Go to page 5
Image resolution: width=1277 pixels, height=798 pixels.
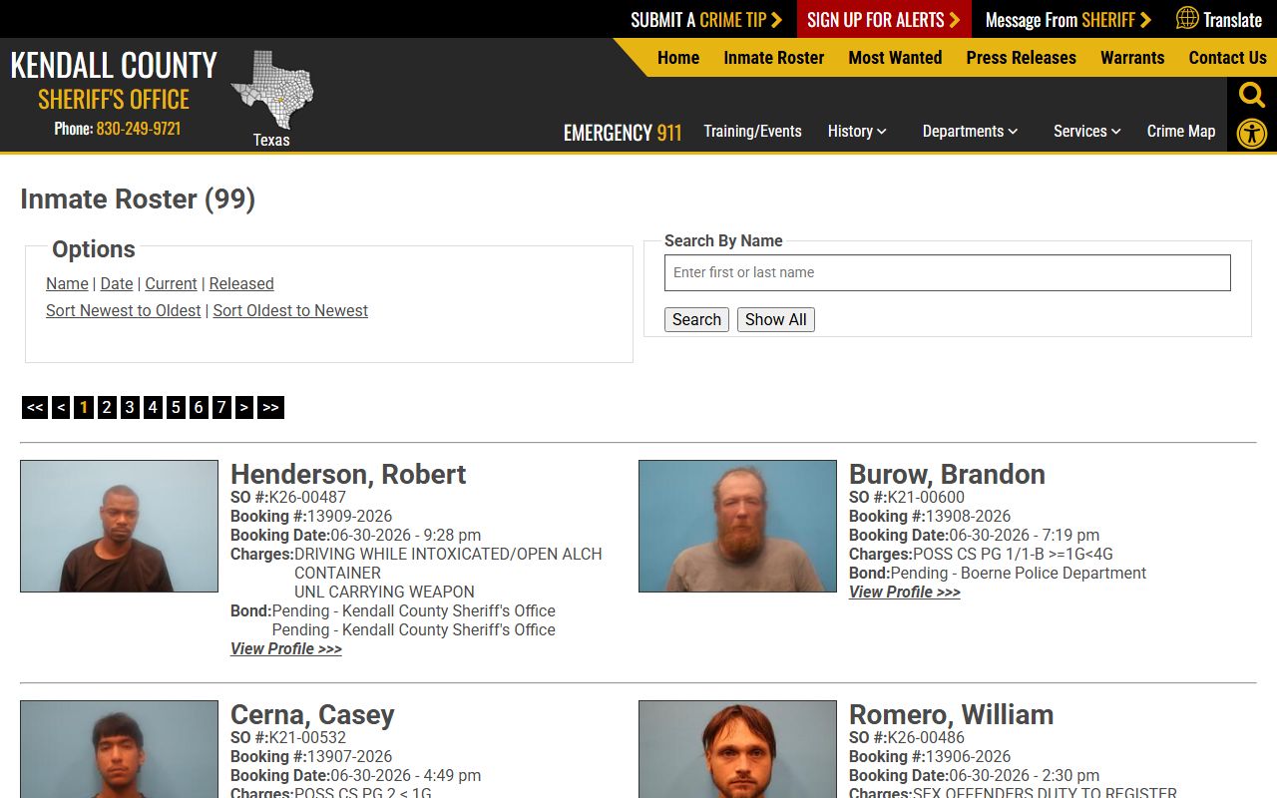point(176,407)
